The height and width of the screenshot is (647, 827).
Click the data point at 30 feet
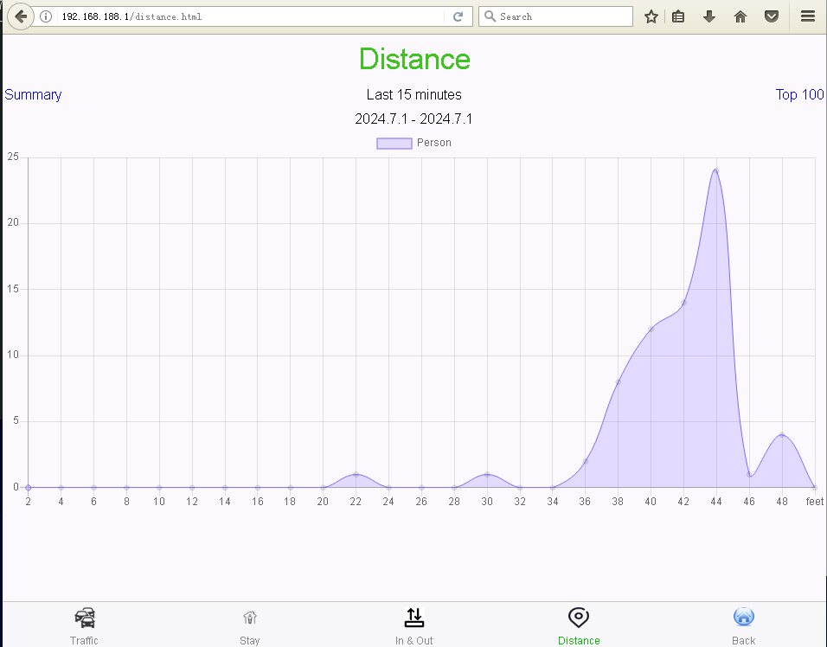click(x=487, y=475)
